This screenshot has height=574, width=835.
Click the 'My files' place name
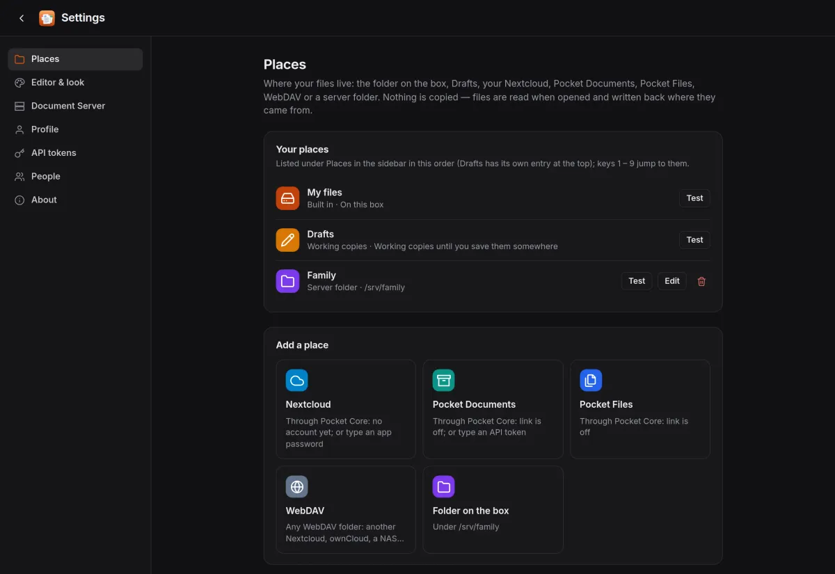(x=324, y=193)
